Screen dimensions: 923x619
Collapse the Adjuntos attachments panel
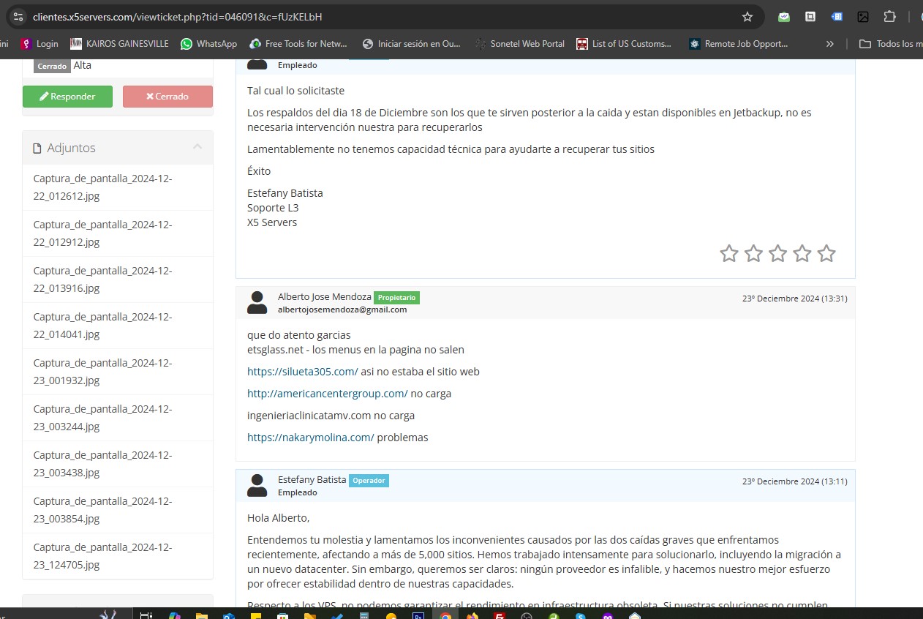(197, 146)
